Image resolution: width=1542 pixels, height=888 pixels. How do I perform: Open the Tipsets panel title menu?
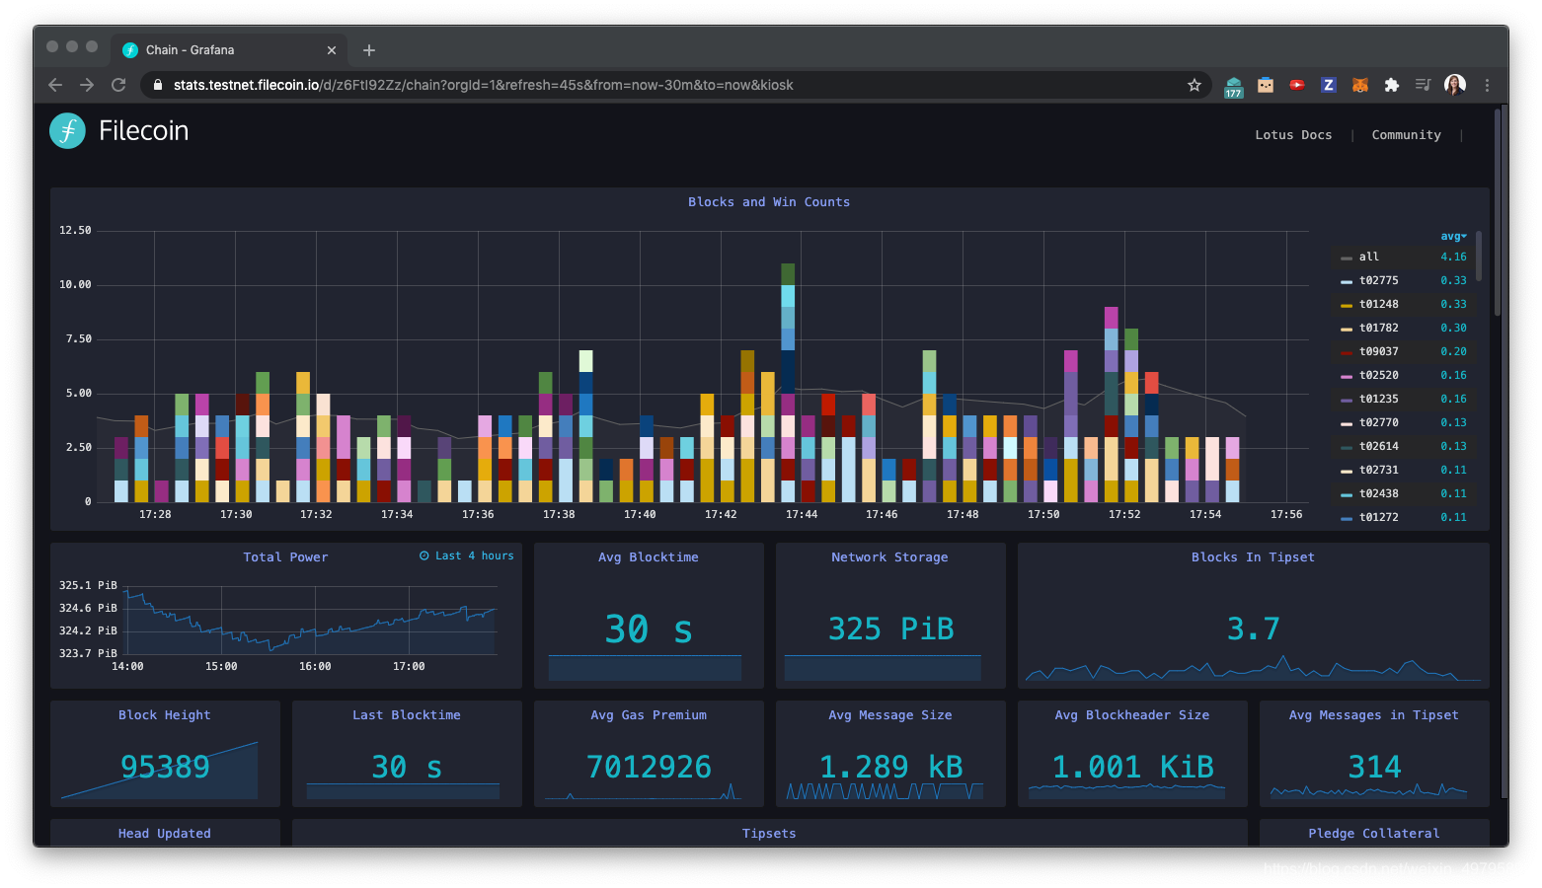coord(769,834)
